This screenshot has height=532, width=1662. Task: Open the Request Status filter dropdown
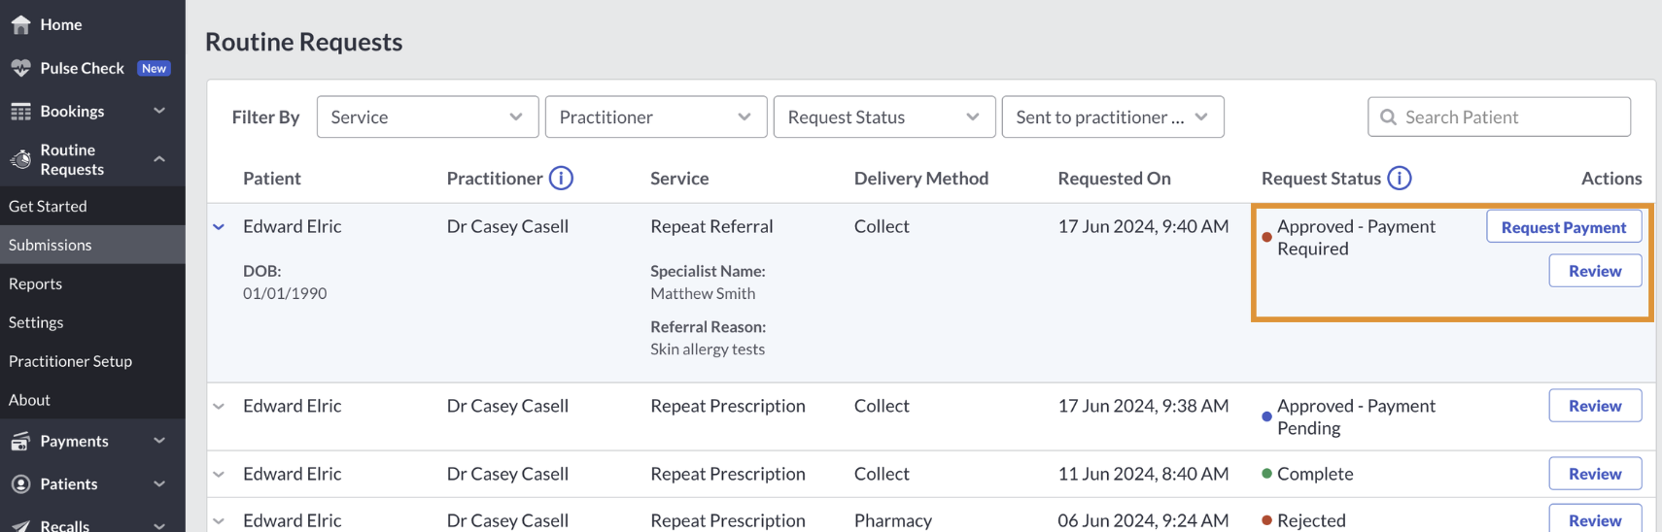tap(884, 116)
